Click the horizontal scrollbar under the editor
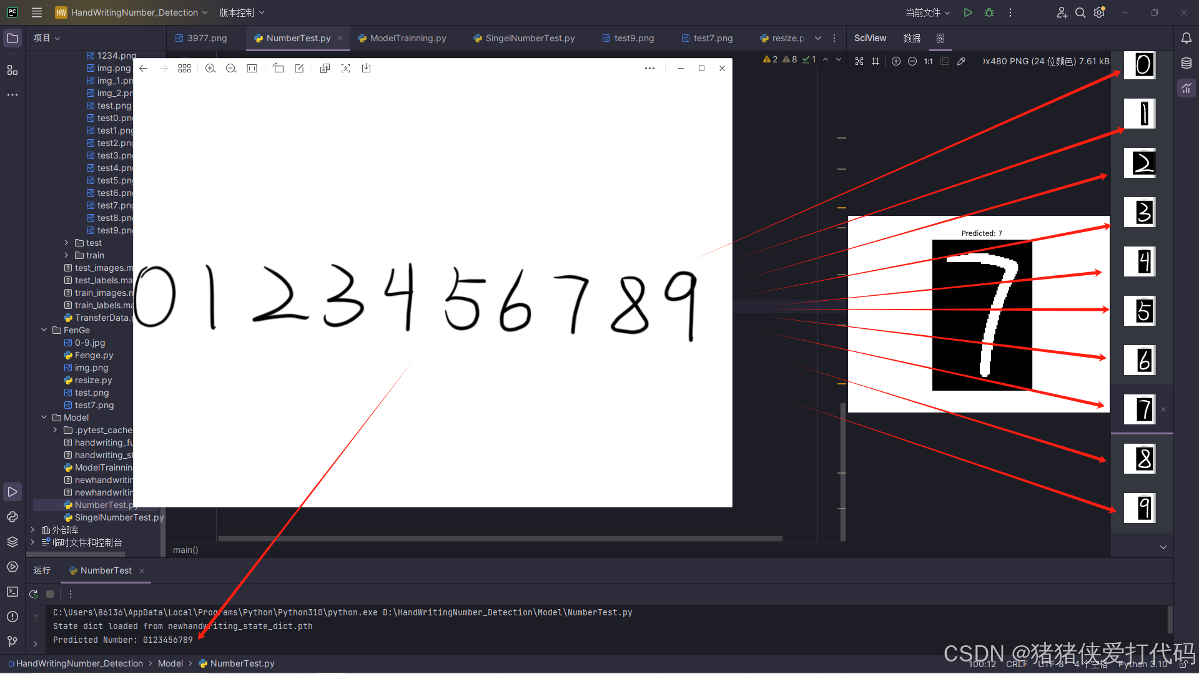Screen dimensions: 1199x674 pos(500,538)
